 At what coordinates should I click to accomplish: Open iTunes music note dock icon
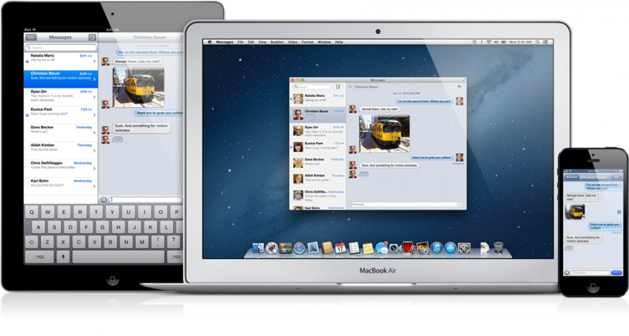[x=437, y=248]
